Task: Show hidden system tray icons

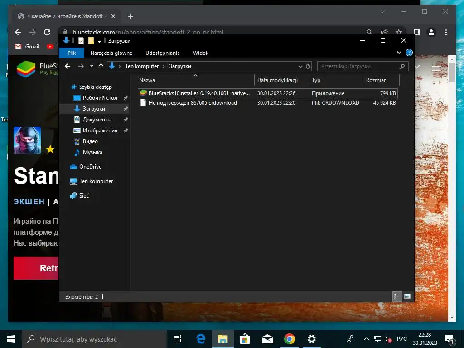Action: point(366,339)
